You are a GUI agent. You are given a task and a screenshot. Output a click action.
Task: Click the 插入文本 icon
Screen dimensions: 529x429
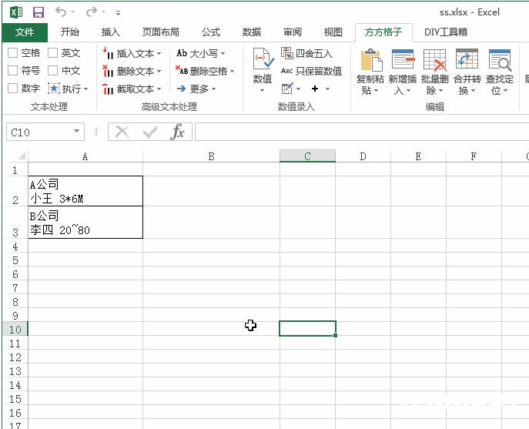point(108,53)
